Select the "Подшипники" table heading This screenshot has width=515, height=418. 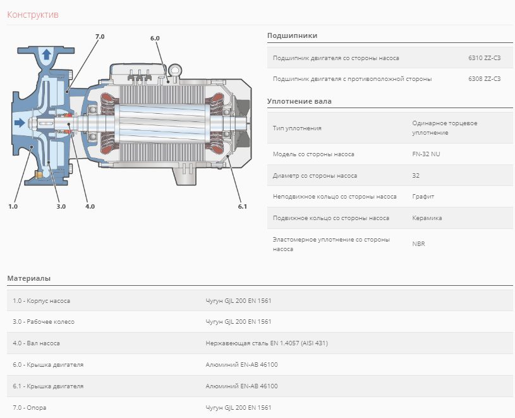tap(293, 35)
